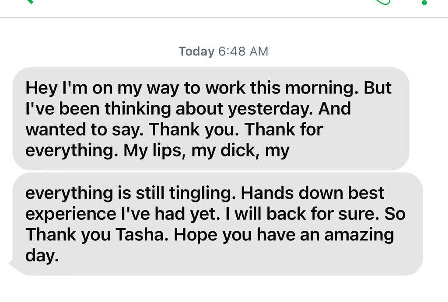
Task: Click the line wanted to say. Thank you
Action: click(x=132, y=129)
